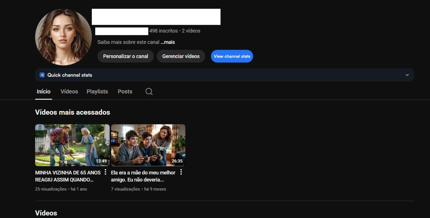Click 'Saiba mais sobre este canal' text

[x=128, y=42]
